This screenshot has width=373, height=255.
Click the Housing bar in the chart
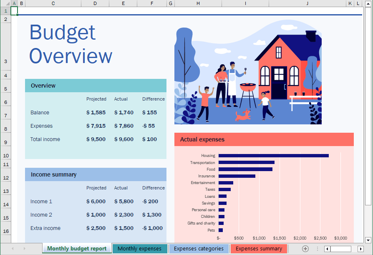[x=273, y=156]
